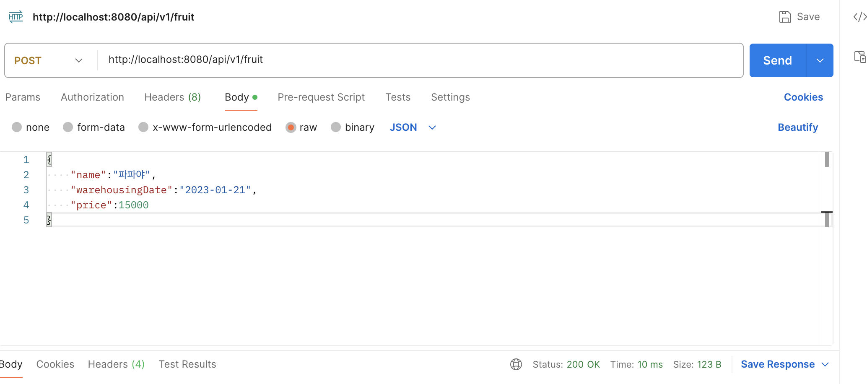Click the request URL input field
Image resolution: width=867 pixels, height=384 pixels.
pyautogui.click(x=419, y=60)
